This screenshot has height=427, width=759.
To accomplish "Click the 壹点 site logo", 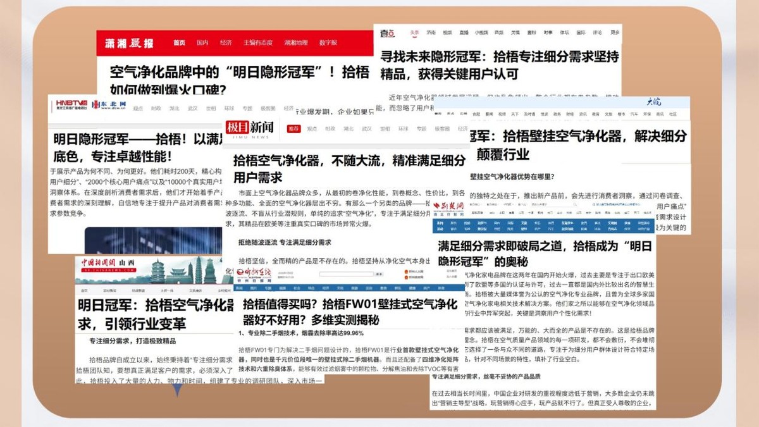I will coord(387,33).
